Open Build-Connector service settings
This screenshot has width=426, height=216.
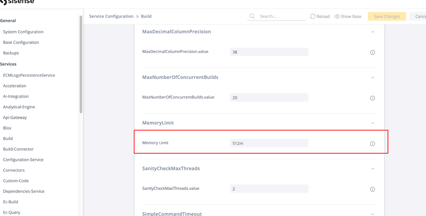point(18,149)
